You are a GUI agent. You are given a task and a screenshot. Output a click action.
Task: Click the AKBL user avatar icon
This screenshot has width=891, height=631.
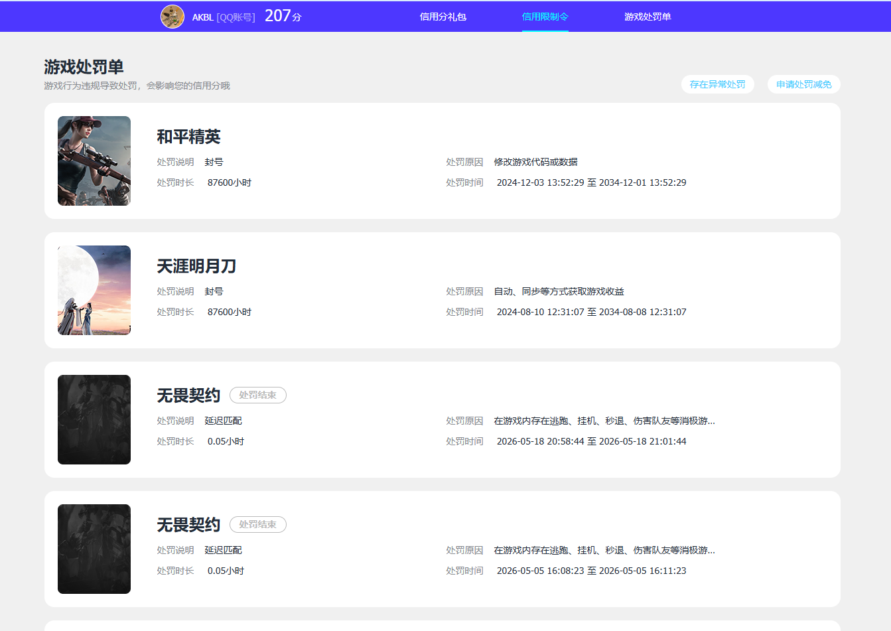click(172, 17)
